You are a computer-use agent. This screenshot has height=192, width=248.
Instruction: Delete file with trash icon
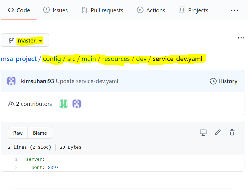[x=232, y=132]
